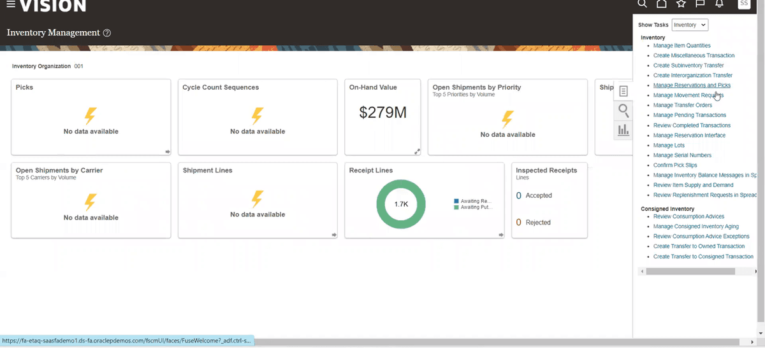This screenshot has width=765, height=348.
Task: Open the Search panel drawer icon
Action: click(x=623, y=111)
